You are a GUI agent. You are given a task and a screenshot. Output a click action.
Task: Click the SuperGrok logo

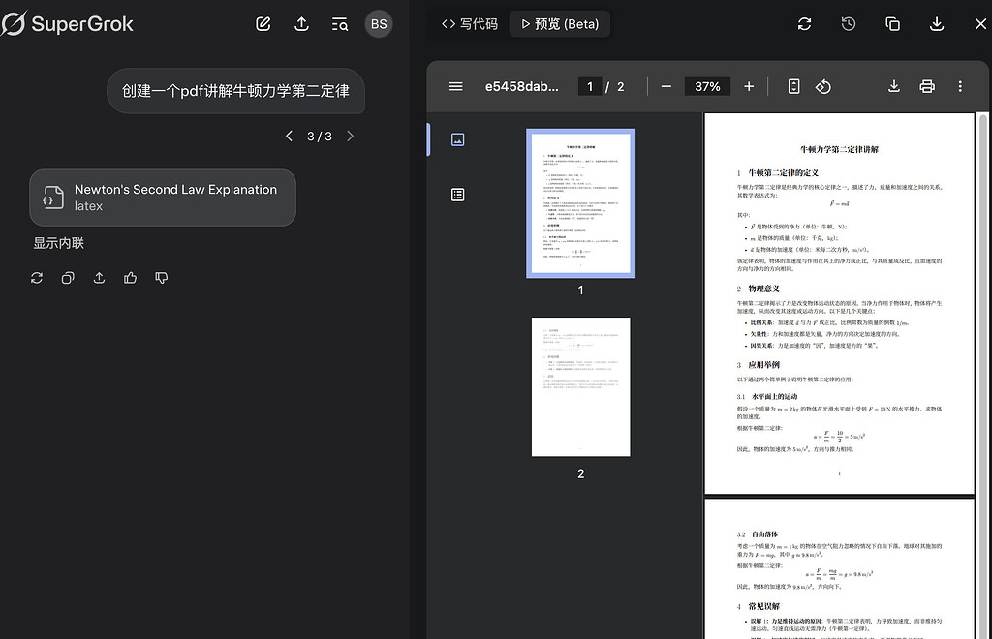coord(67,24)
